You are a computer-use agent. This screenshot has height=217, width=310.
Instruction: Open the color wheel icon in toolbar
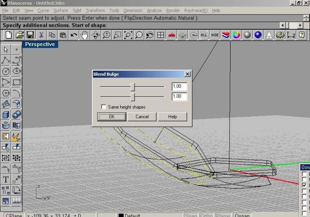click(x=236, y=35)
